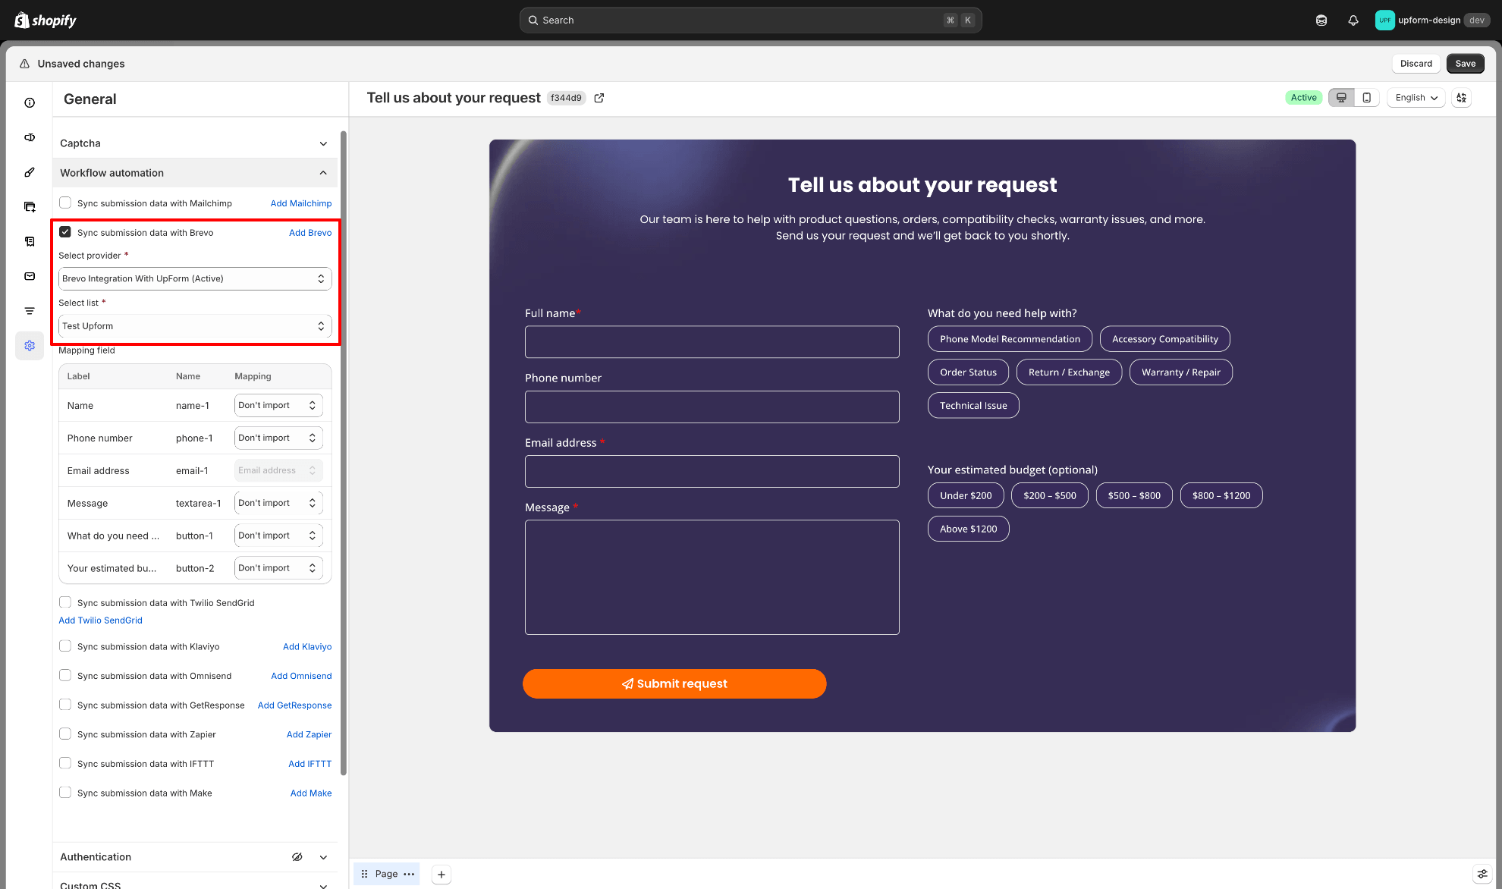
Task: Expand the Captcha section
Action: point(195,143)
